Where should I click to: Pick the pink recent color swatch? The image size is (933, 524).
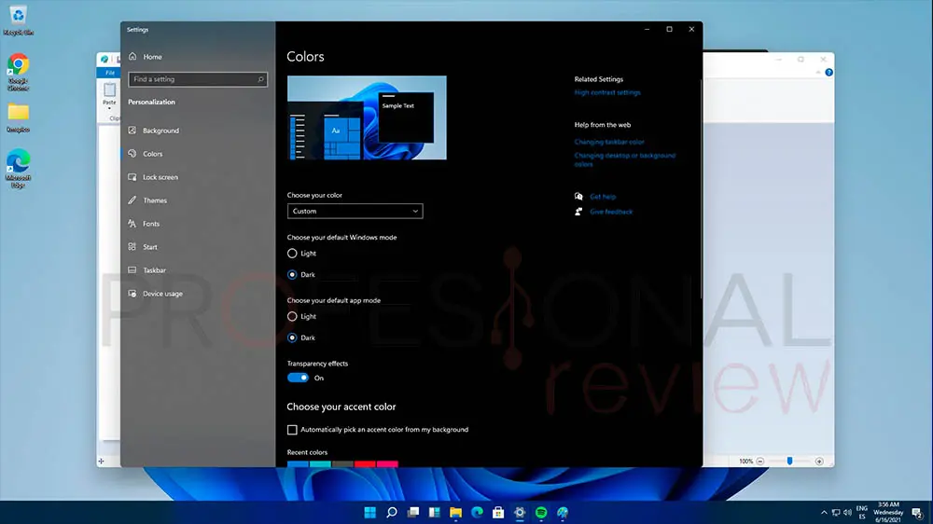pyautogui.click(x=387, y=463)
